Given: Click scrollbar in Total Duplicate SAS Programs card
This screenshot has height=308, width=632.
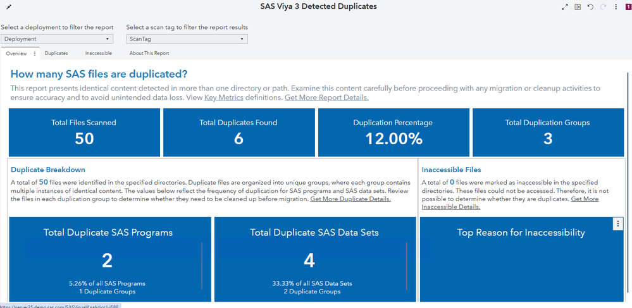Looking at the screenshot, I should click(202, 266).
